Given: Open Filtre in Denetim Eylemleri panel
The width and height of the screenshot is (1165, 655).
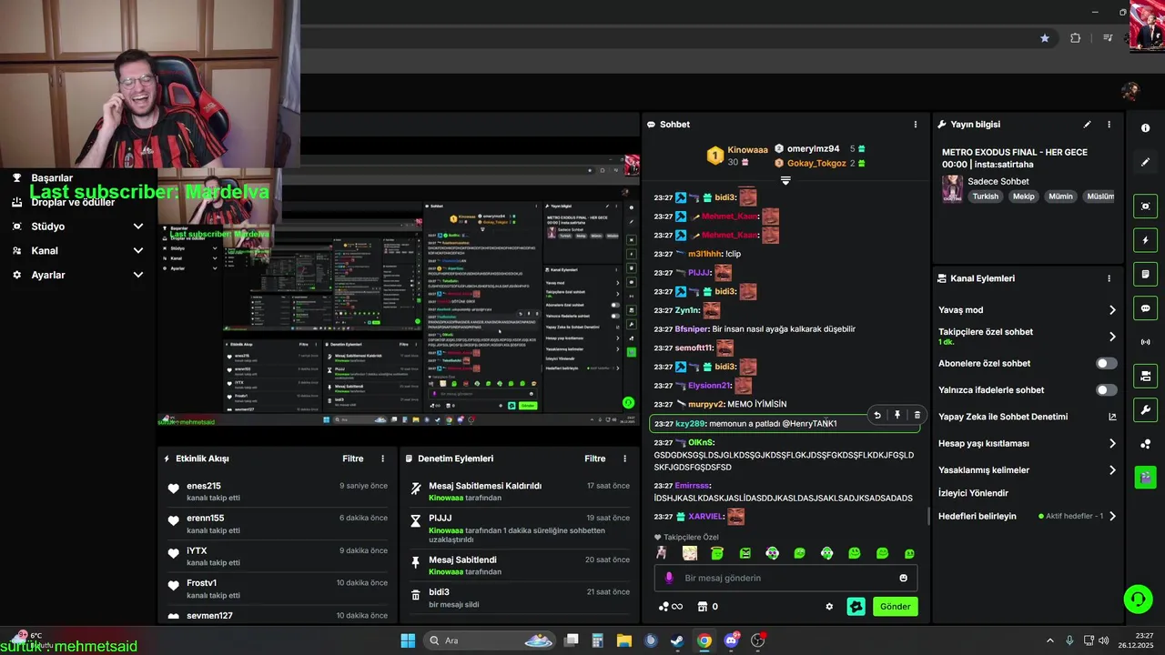Looking at the screenshot, I should [594, 458].
